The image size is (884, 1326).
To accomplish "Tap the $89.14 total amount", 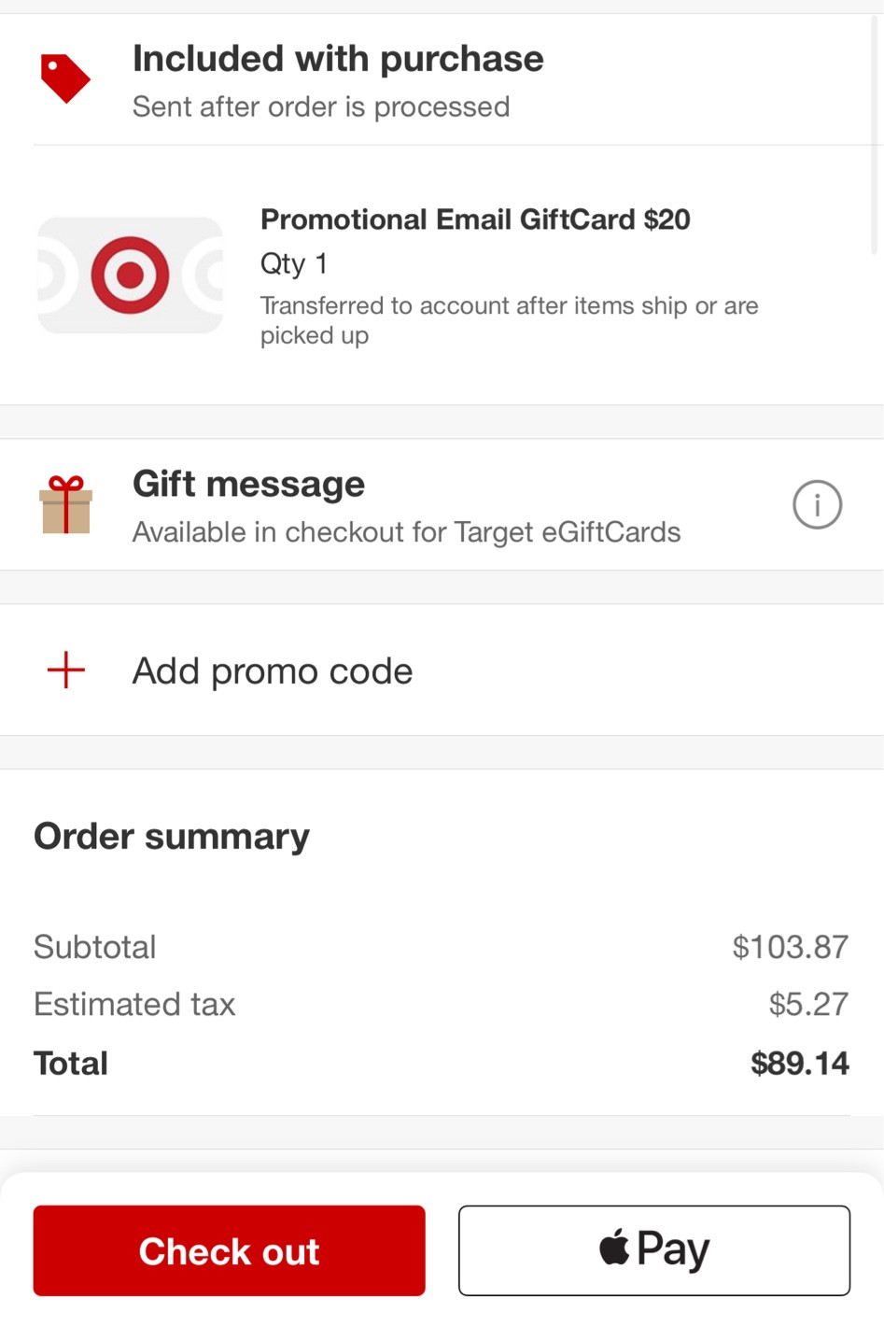I will pos(799,1064).
